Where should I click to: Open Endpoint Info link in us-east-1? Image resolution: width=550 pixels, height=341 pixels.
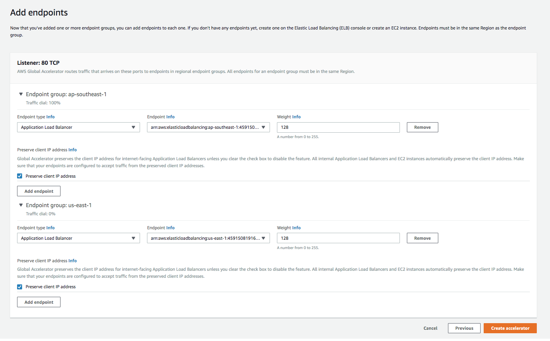click(x=170, y=228)
